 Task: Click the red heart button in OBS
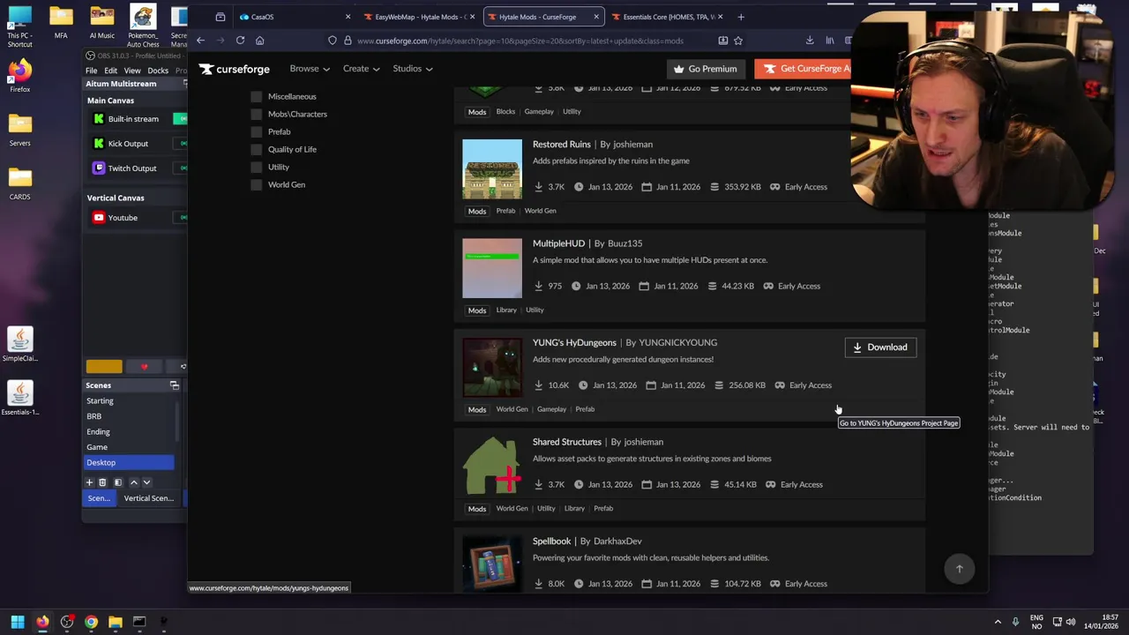tap(145, 367)
